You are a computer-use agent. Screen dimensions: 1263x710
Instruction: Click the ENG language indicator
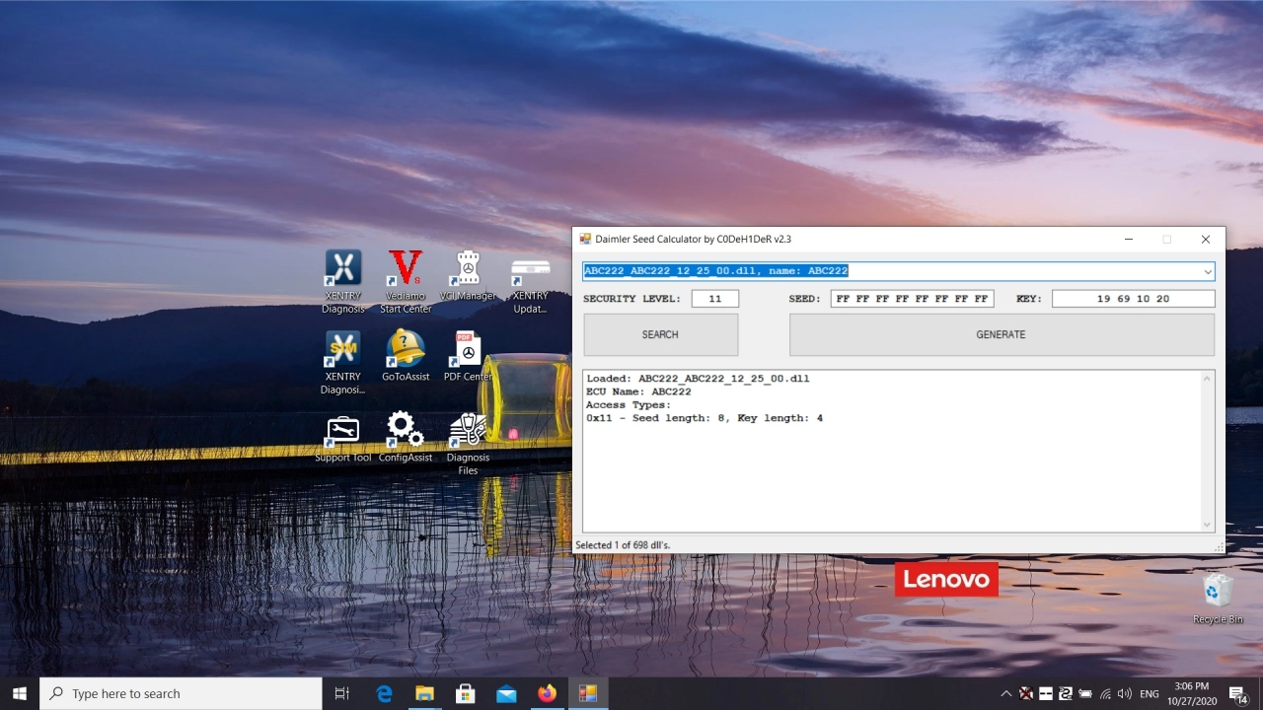(x=1150, y=694)
